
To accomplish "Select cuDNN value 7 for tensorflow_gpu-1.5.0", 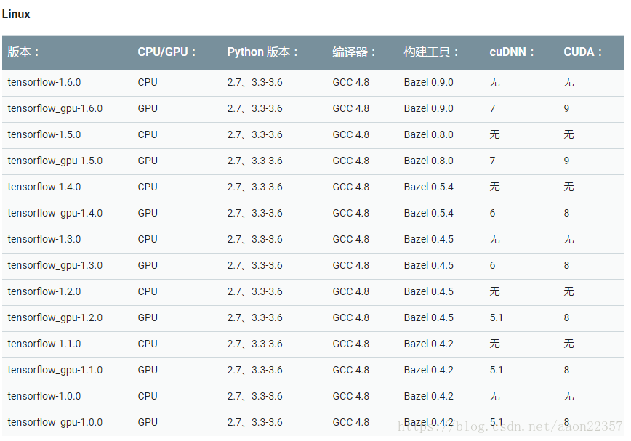I will (x=493, y=161).
